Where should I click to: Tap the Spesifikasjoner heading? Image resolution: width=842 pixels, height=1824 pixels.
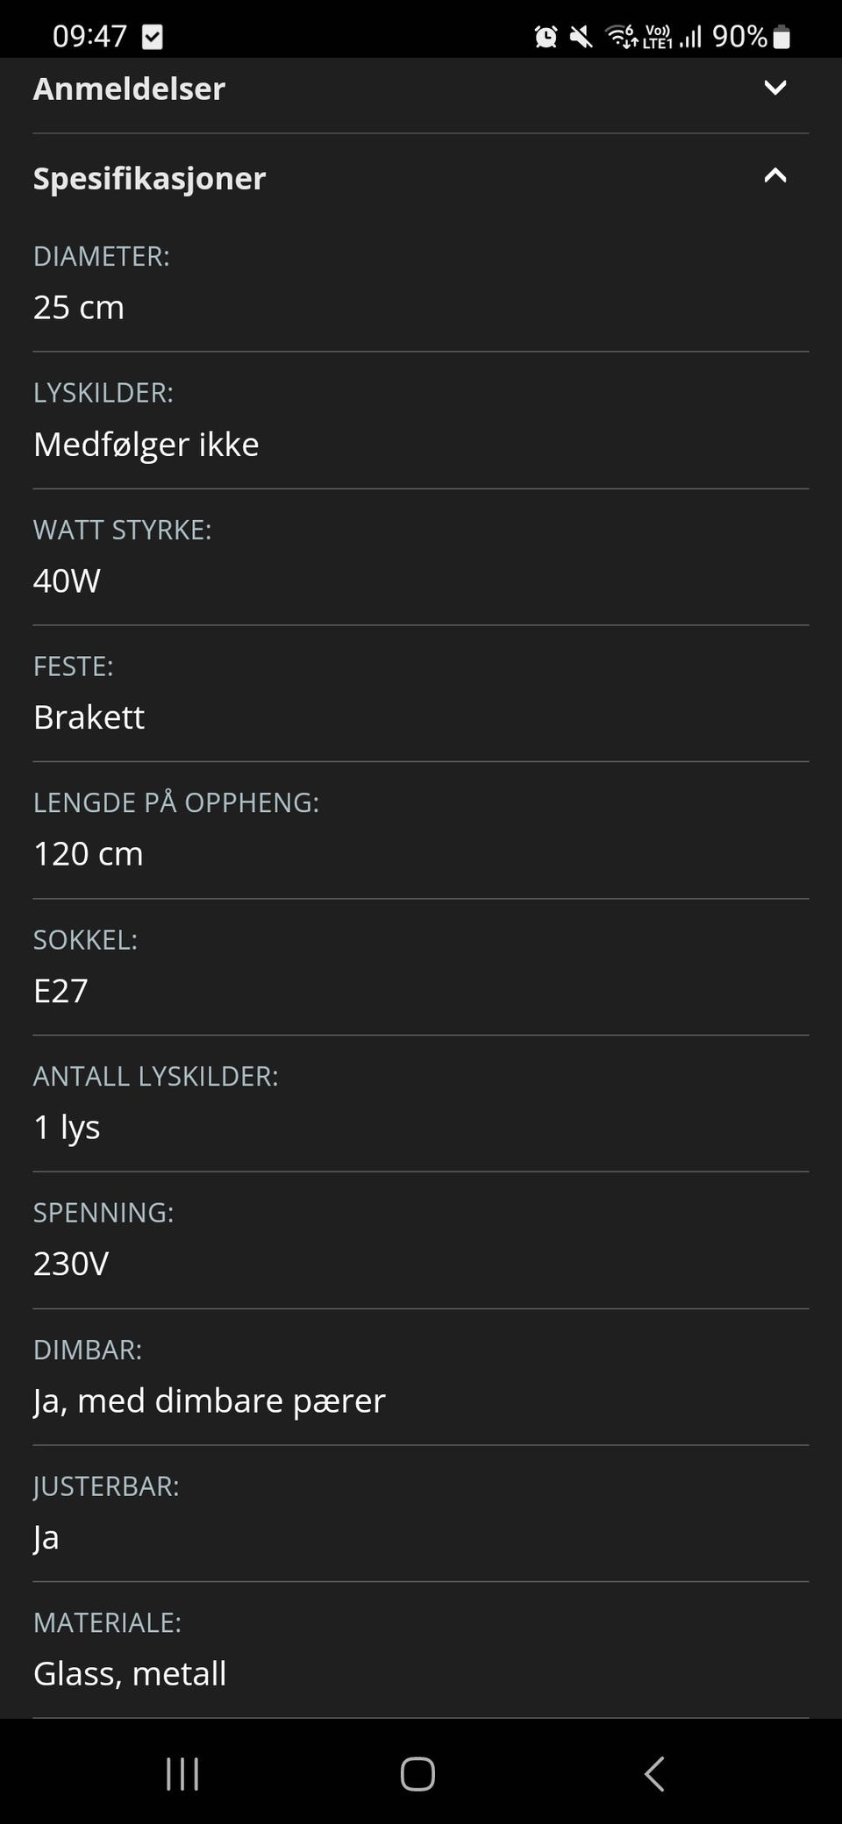[149, 178]
